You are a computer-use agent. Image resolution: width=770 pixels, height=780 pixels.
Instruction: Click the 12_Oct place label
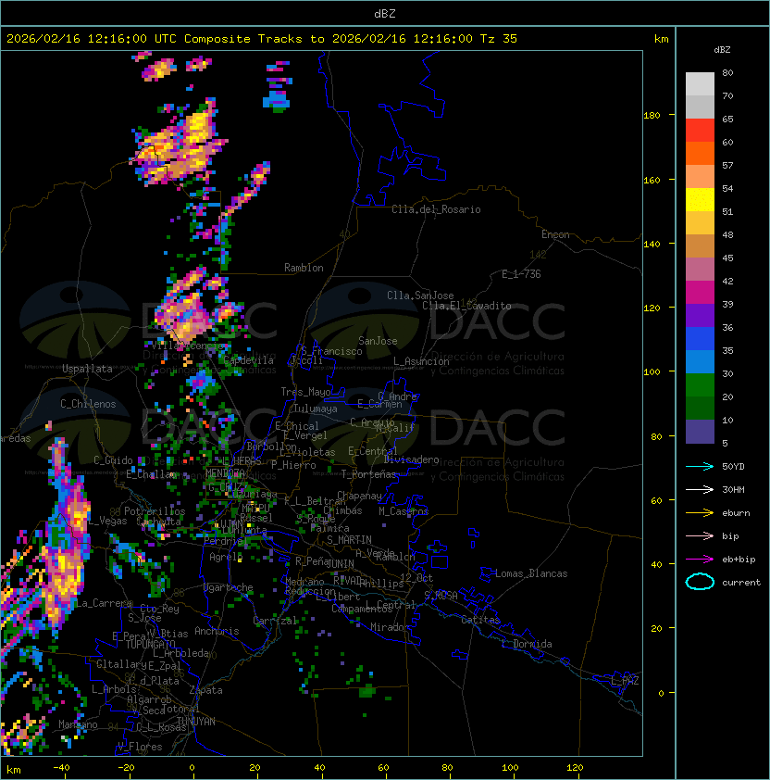pyautogui.click(x=416, y=578)
